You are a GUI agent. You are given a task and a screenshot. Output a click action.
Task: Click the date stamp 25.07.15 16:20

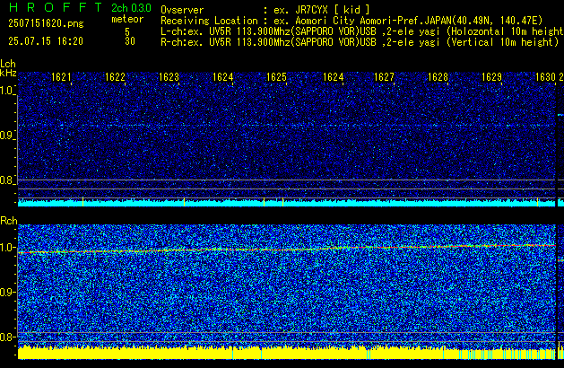coord(46,41)
